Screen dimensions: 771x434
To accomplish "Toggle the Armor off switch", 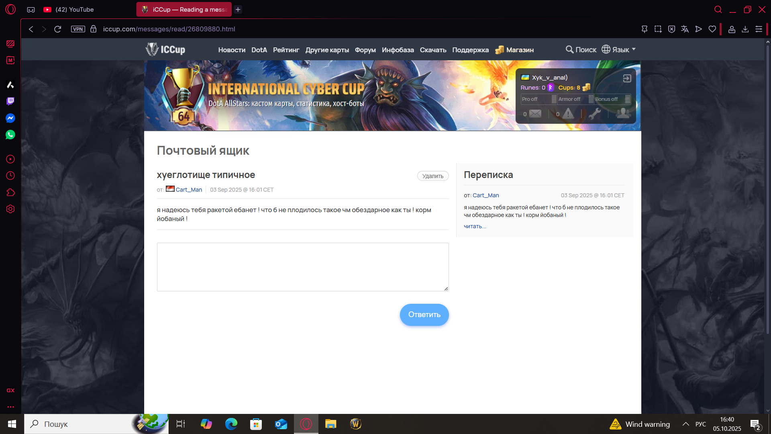I will coord(575,99).
